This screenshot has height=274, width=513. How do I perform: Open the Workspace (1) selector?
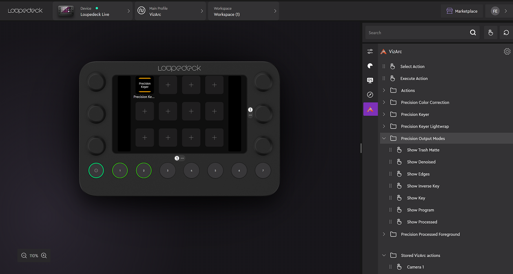[x=243, y=11]
